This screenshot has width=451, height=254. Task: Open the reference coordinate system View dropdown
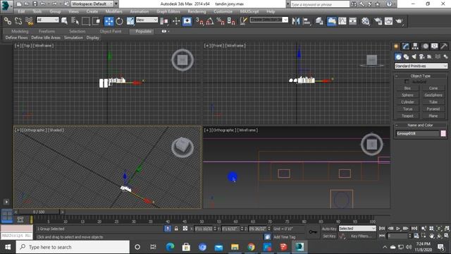tap(147, 20)
